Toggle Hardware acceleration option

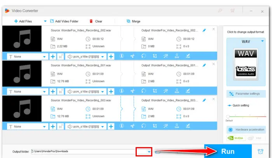[246, 130]
